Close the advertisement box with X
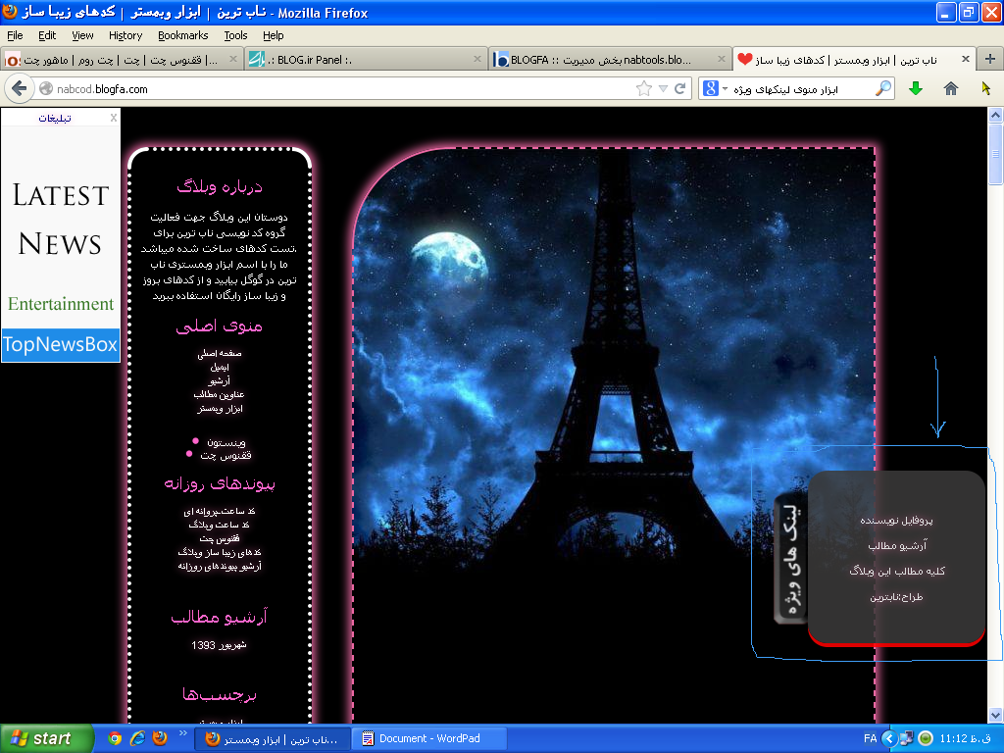The height and width of the screenshot is (753, 1004). tap(114, 118)
